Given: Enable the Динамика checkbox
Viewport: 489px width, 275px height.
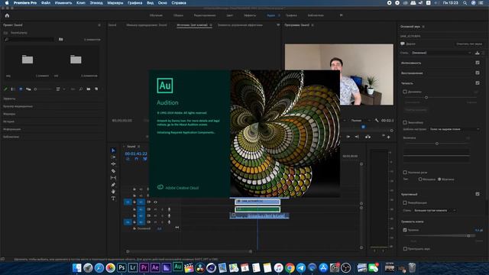Looking at the screenshot, I should click(x=405, y=92).
